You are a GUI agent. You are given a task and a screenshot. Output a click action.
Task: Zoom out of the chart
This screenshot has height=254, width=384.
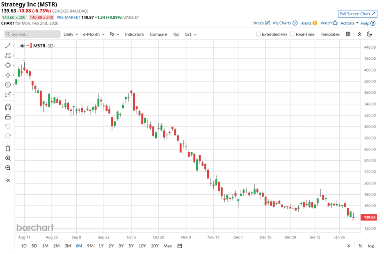[x=8, y=168]
